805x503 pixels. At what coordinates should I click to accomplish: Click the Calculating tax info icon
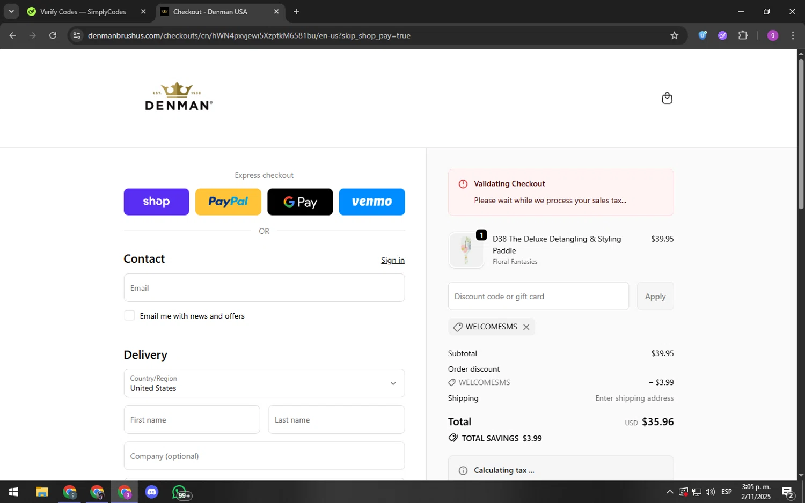coord(463,470)
